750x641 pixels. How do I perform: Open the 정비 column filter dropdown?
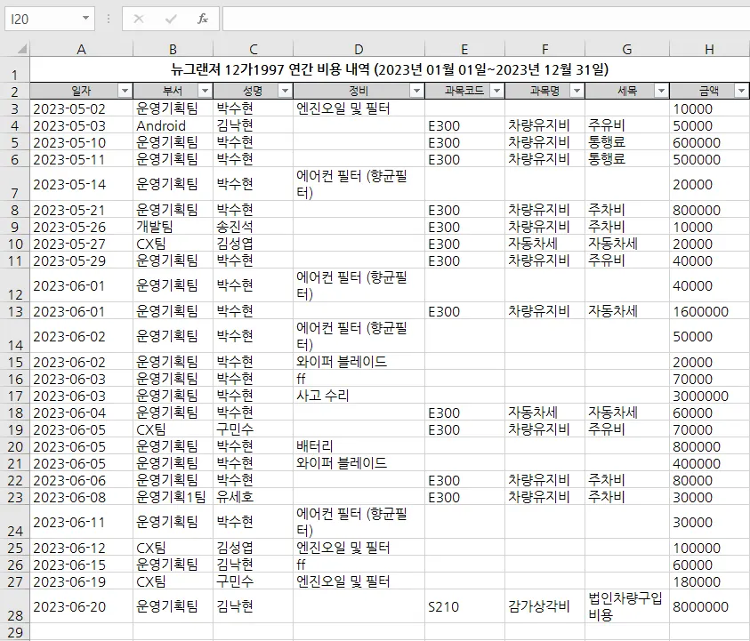click(x=417, y=91)
